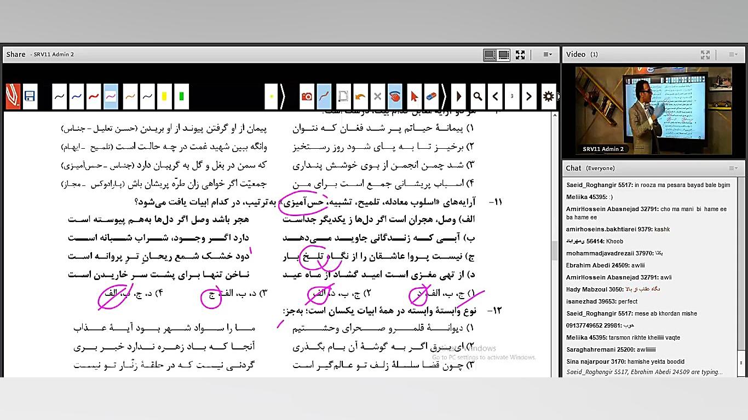
Task: Select the dashed rectangle selection tool
Action: (342, 96)
